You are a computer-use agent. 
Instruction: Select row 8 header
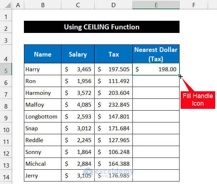click(x=6, y=105)
